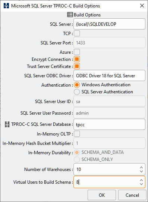The image size is (148, 202).
Task: Click the 'Encrypt Connection :' label
Action: click(52, 59)
